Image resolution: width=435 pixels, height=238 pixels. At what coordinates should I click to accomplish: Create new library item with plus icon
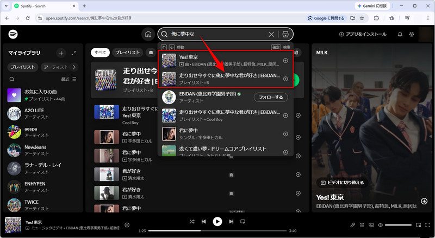point(61,53)
